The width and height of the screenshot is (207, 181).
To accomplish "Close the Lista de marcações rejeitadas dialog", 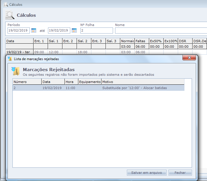I will 189,58.
